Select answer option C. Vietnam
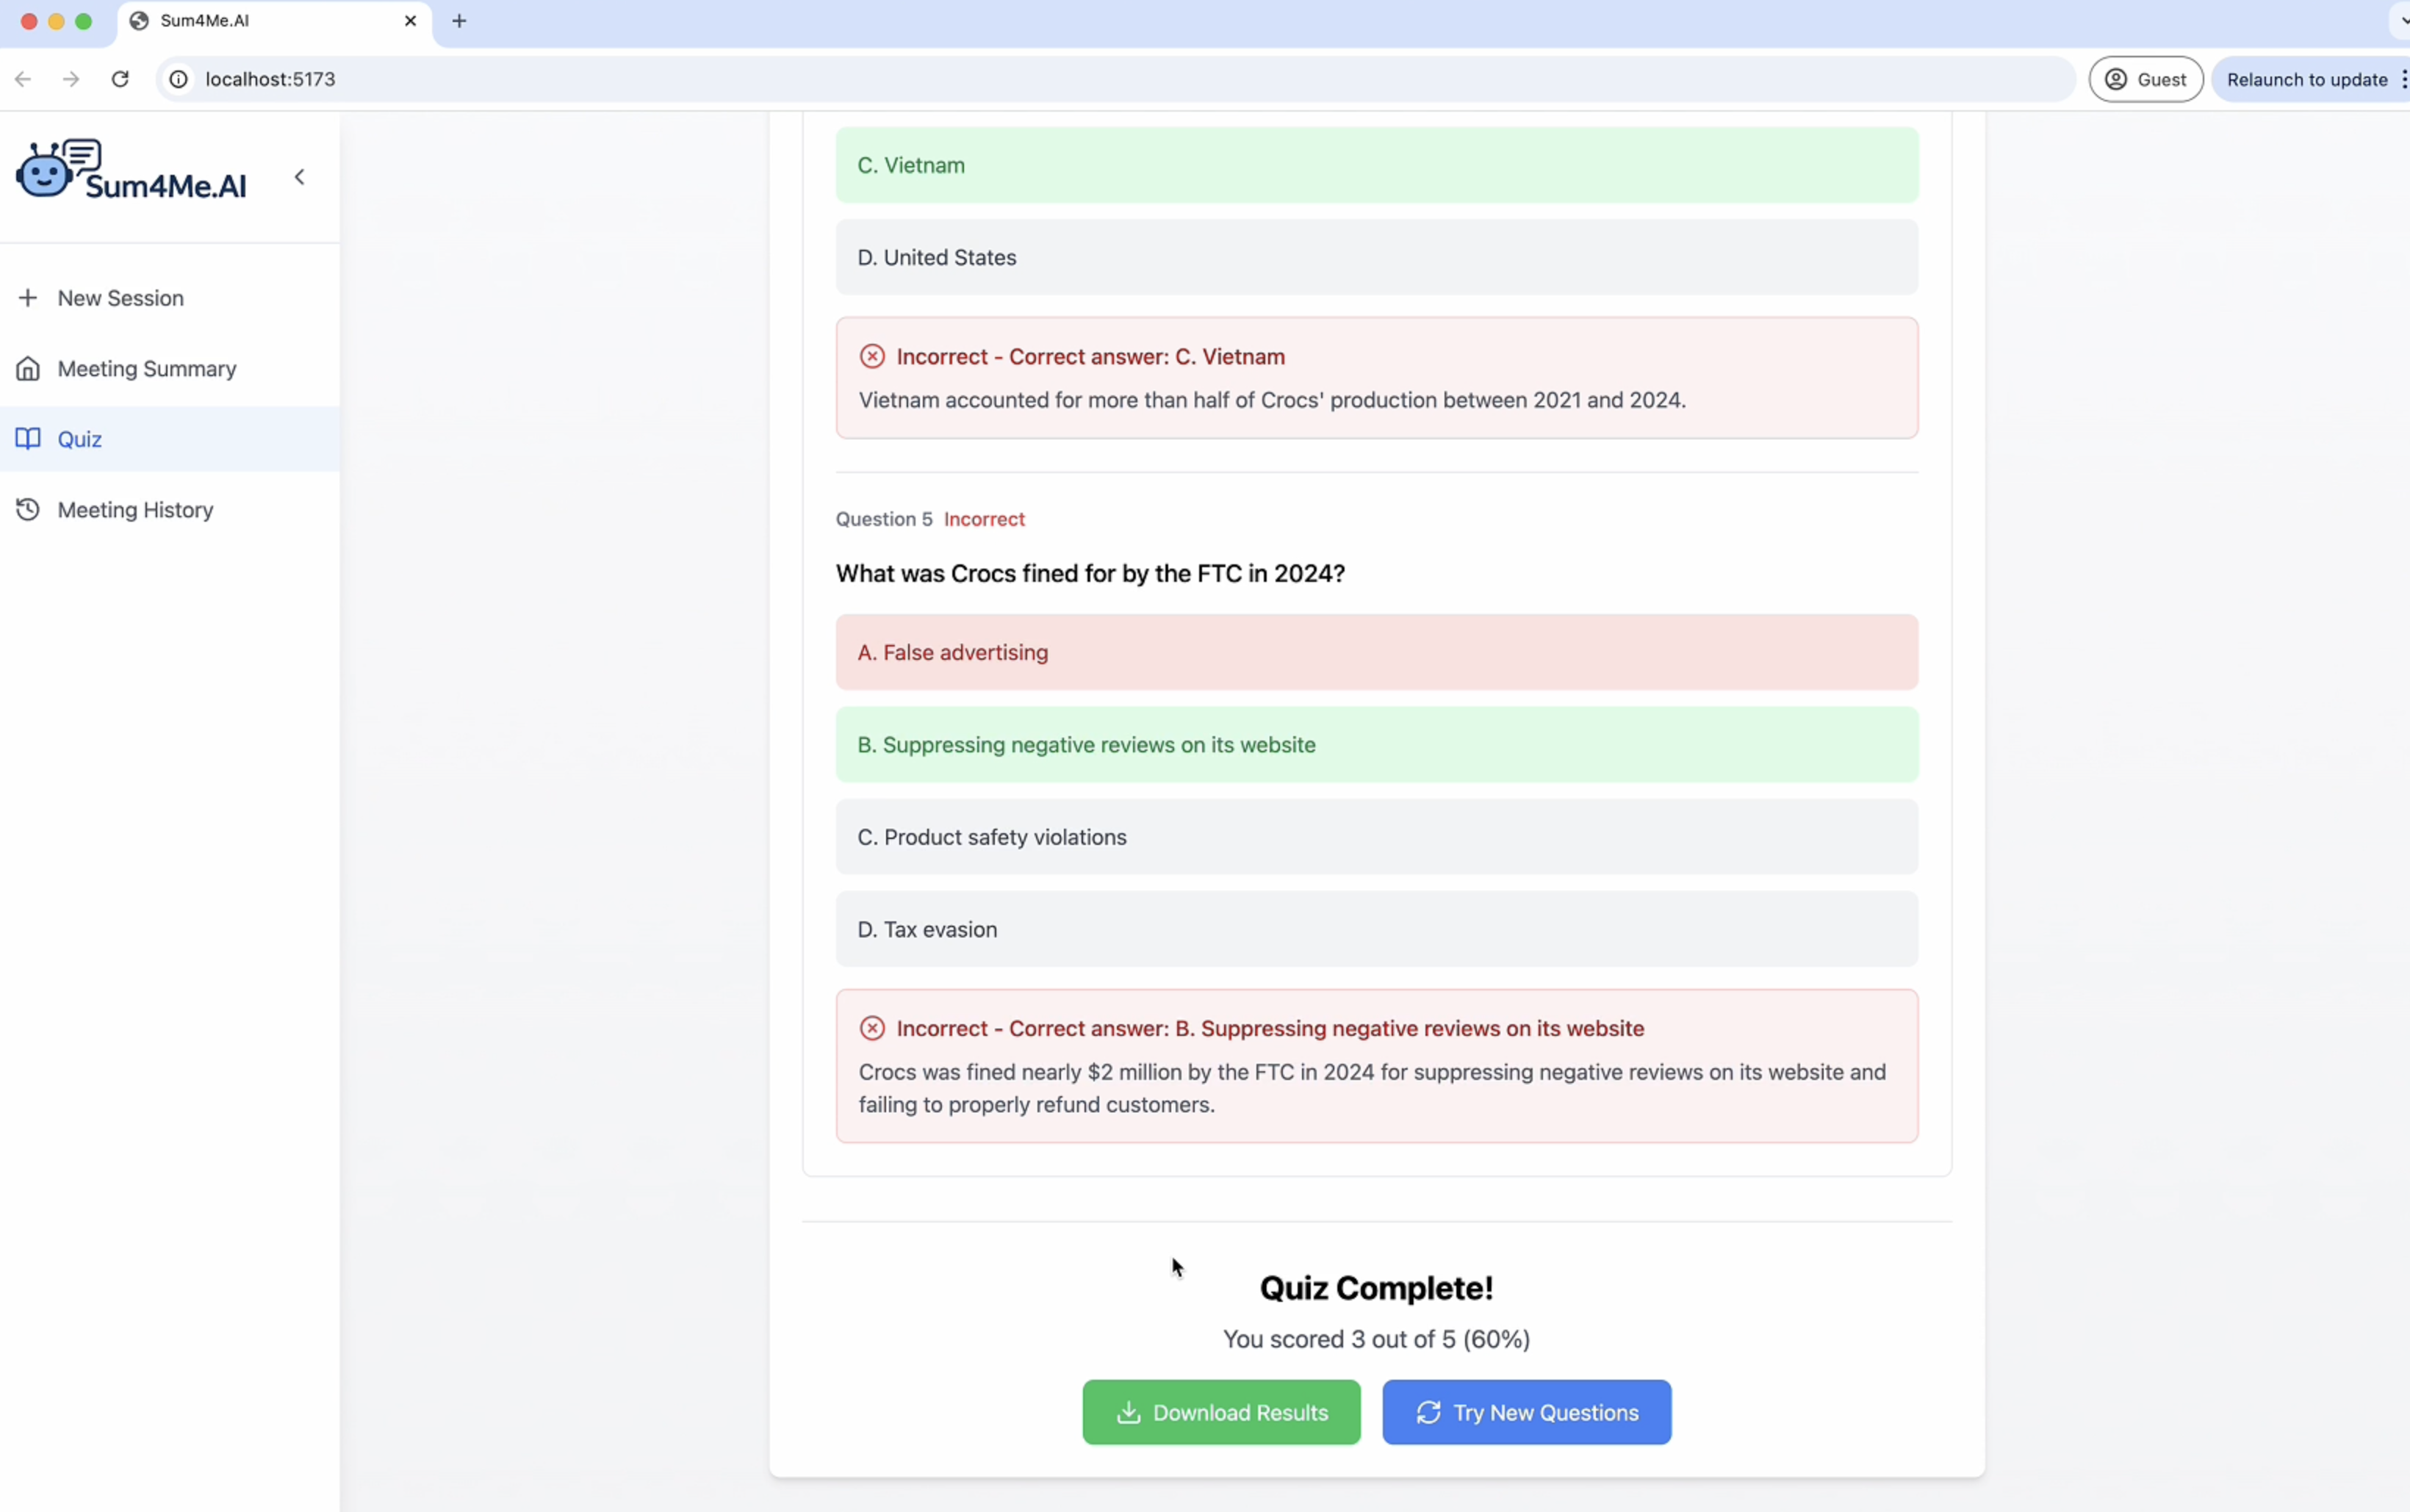Image resolution: width=2410 pixels, height=1512 pixels. [x=1376, y=165]
